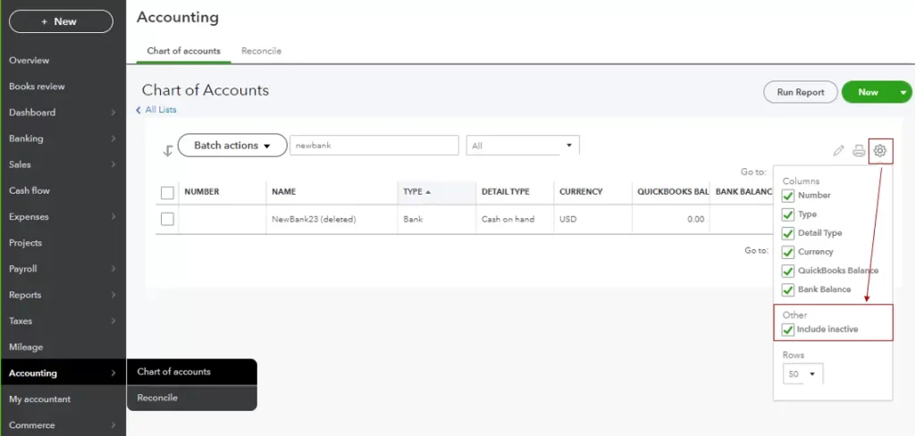Viewport: 915px width, 436px height.
Task: Open the All account type filter
Action: click(x=523, y=146)
